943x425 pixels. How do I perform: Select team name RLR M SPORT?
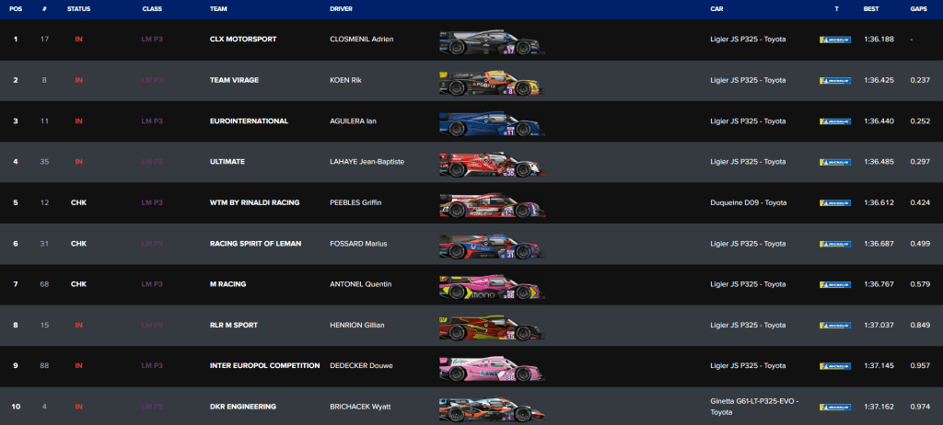[233, 325]
